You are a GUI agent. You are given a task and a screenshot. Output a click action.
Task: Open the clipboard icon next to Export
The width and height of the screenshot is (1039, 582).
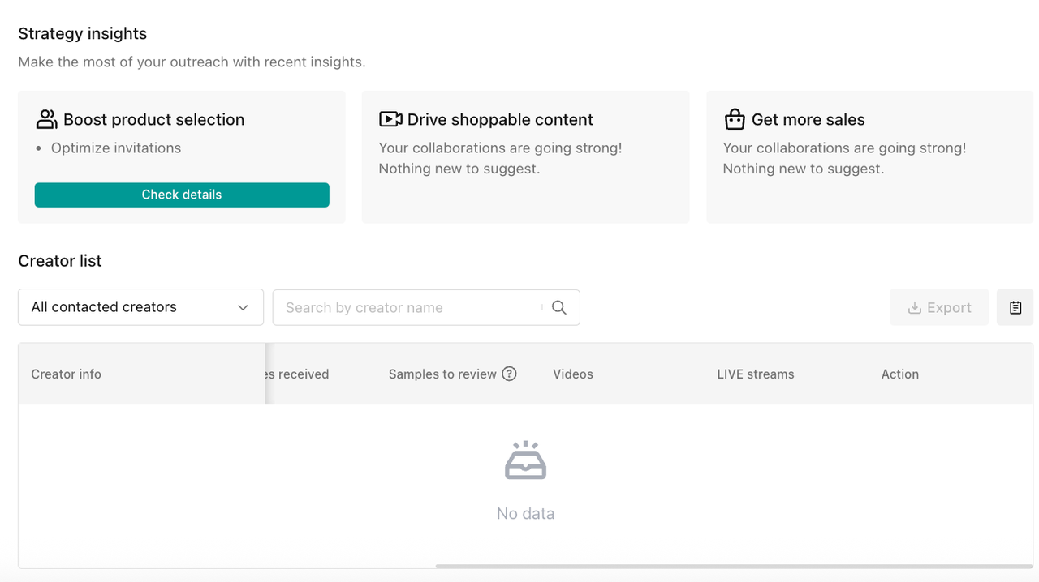click(1015, 308)
